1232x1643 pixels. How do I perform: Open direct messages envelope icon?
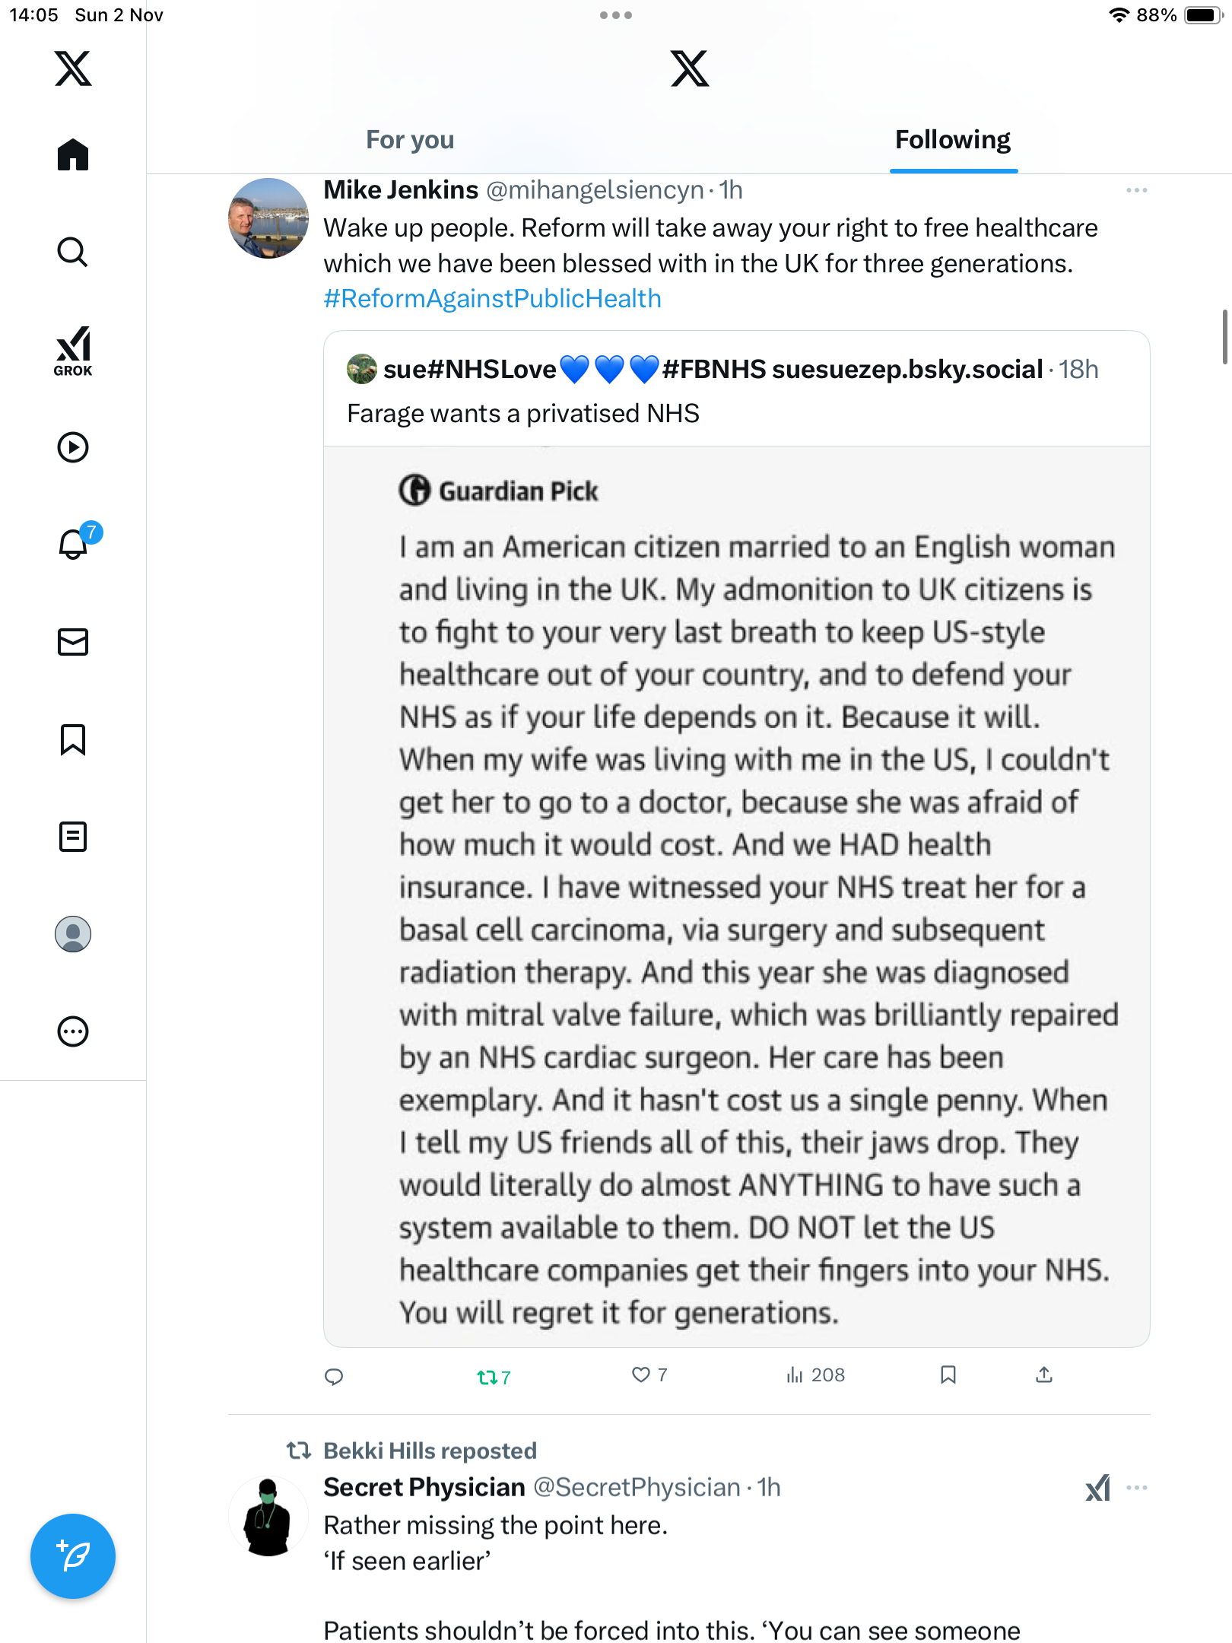tap(73, 642)
